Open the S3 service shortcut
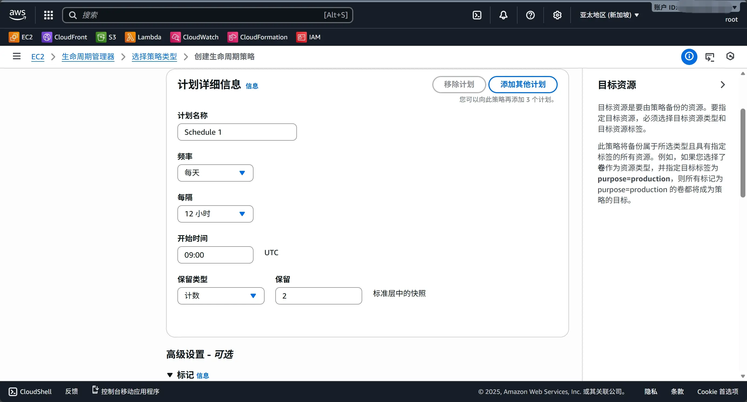 tap(106, 37)
